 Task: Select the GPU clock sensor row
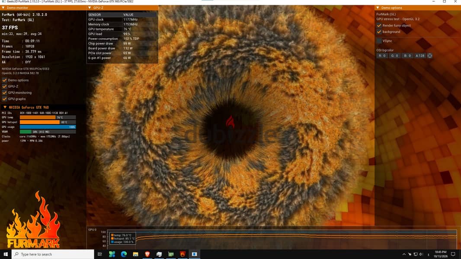[x=122, y=20]
